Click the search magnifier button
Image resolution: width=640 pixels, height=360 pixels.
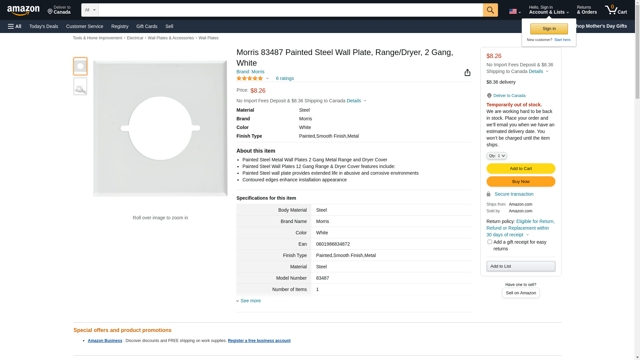click(490, 10)
